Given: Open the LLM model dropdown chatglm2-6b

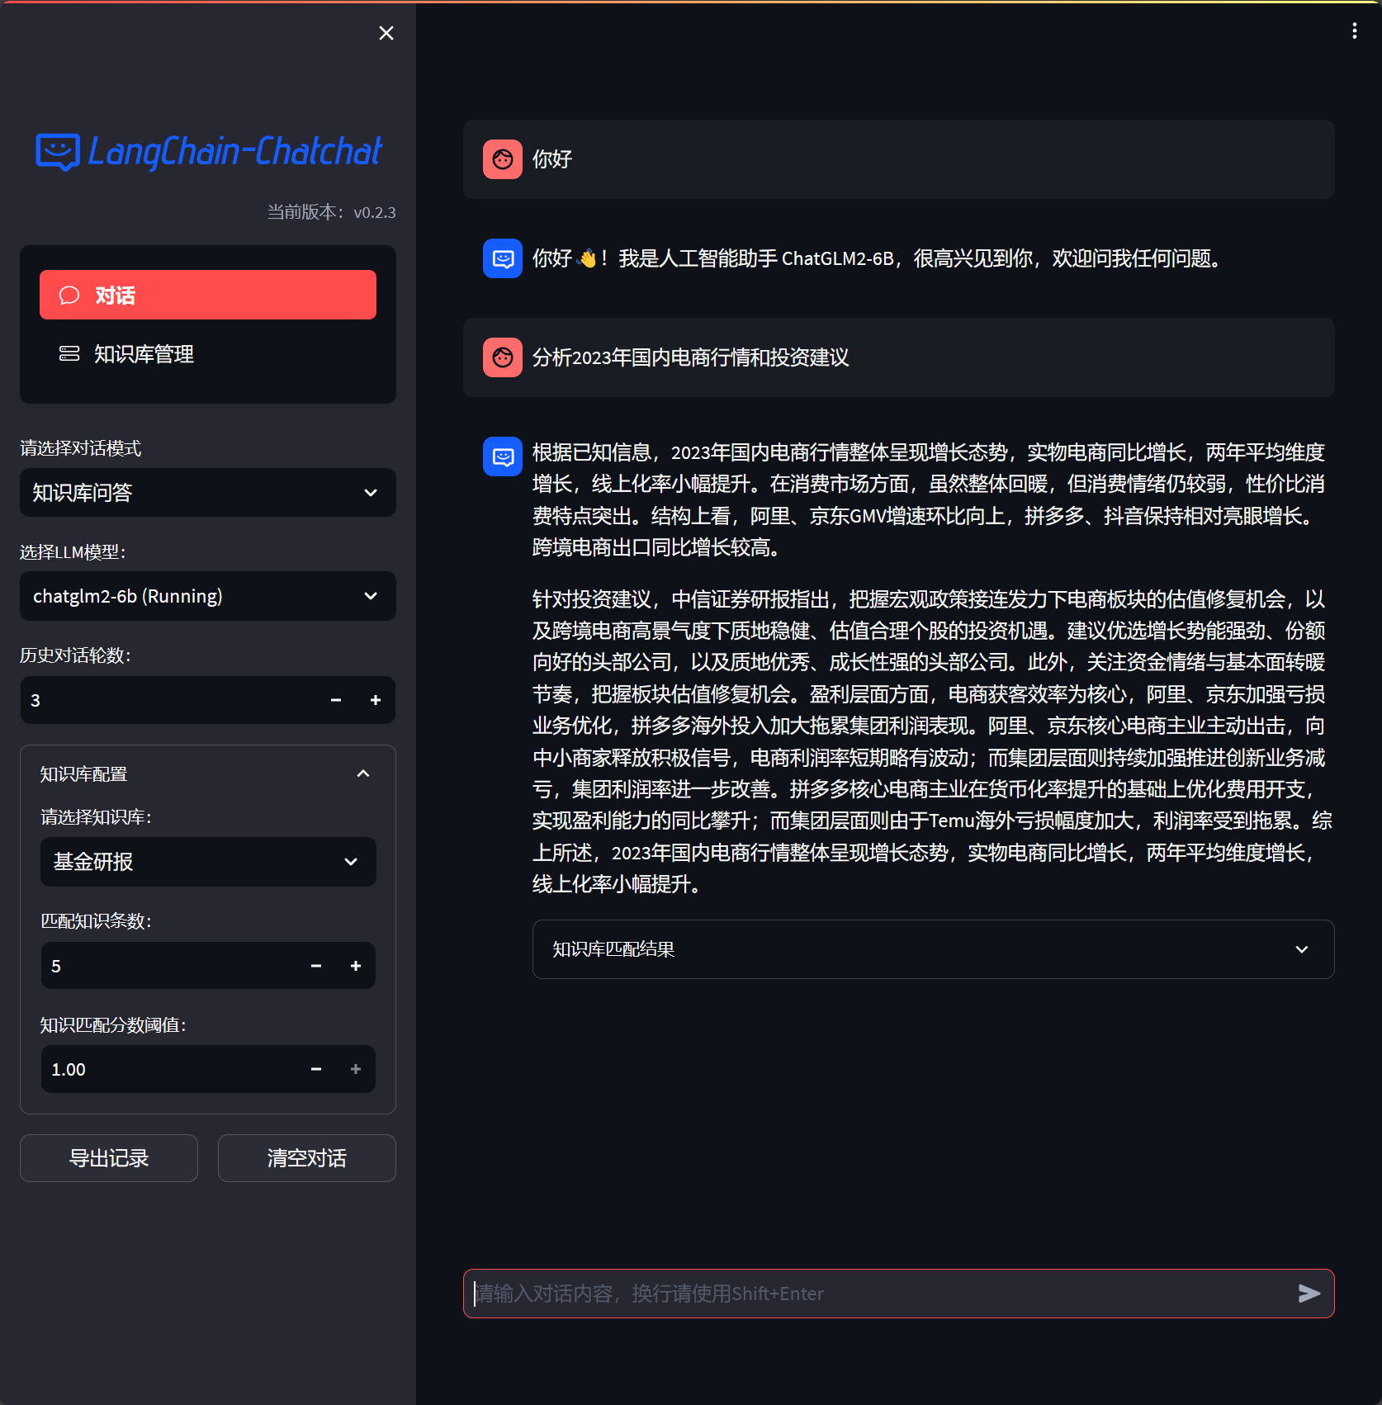Looking at the screenshot, I should (x=207, y=596).
